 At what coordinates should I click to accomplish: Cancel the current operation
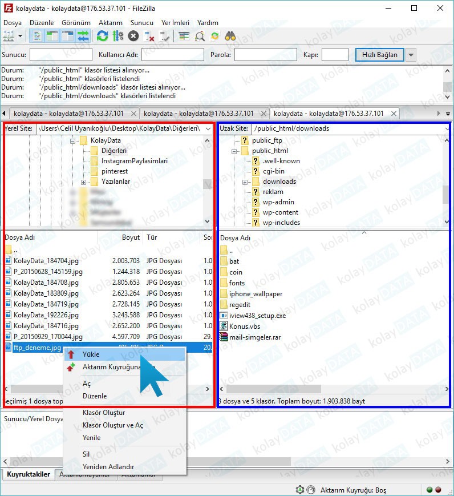133,36
